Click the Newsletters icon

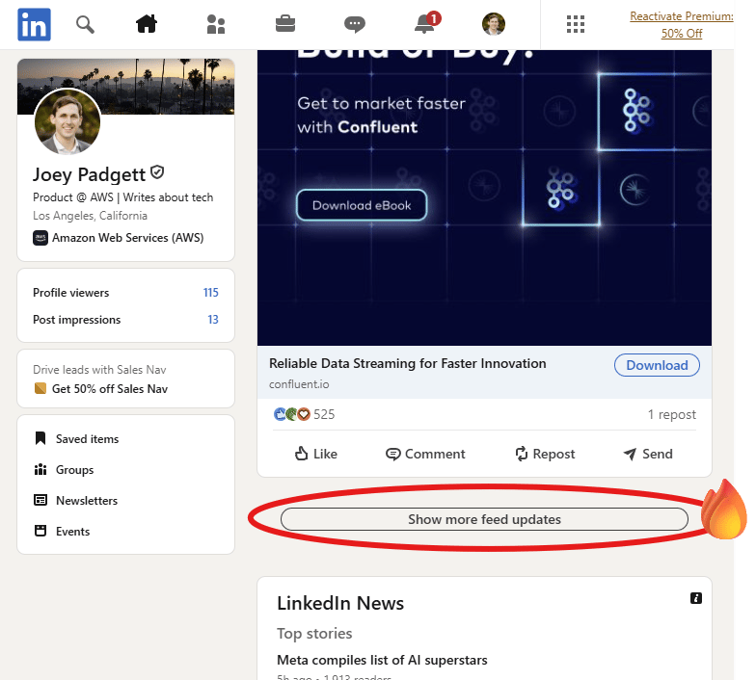tap(40, 500)
